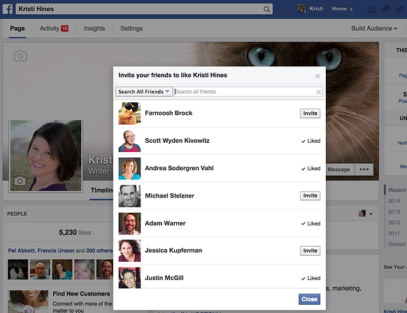Click Andrea Sodergren Vahl name

(x=179, y=168)
